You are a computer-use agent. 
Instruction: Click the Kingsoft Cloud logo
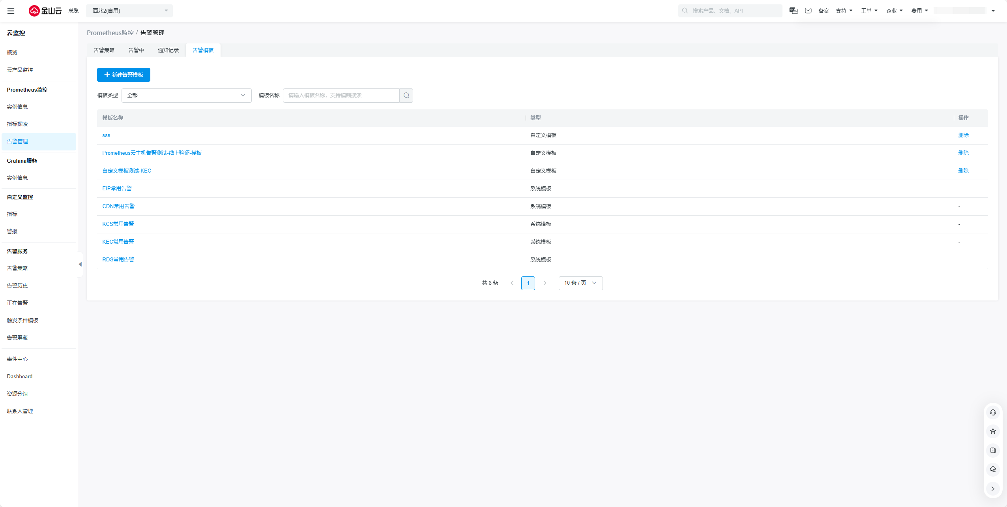pyautogui.click(x=45, y=11)
